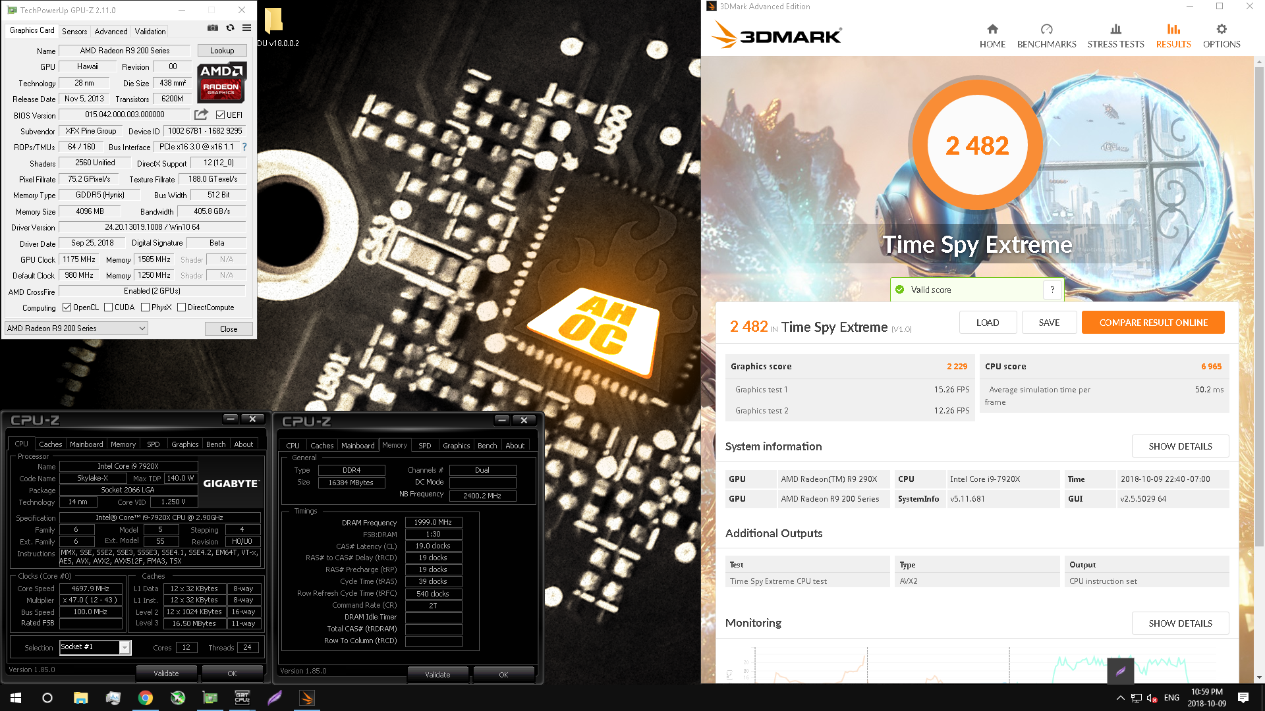
Task: Click Validate in left CPU-Z window
Action: (x=166, y=673)
